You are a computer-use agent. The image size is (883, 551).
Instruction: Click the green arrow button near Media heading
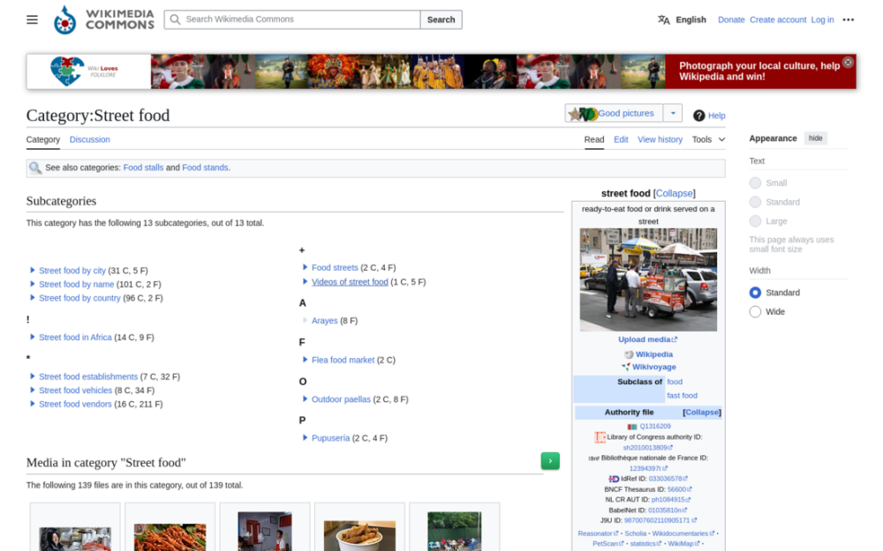(x=549, y=460)
